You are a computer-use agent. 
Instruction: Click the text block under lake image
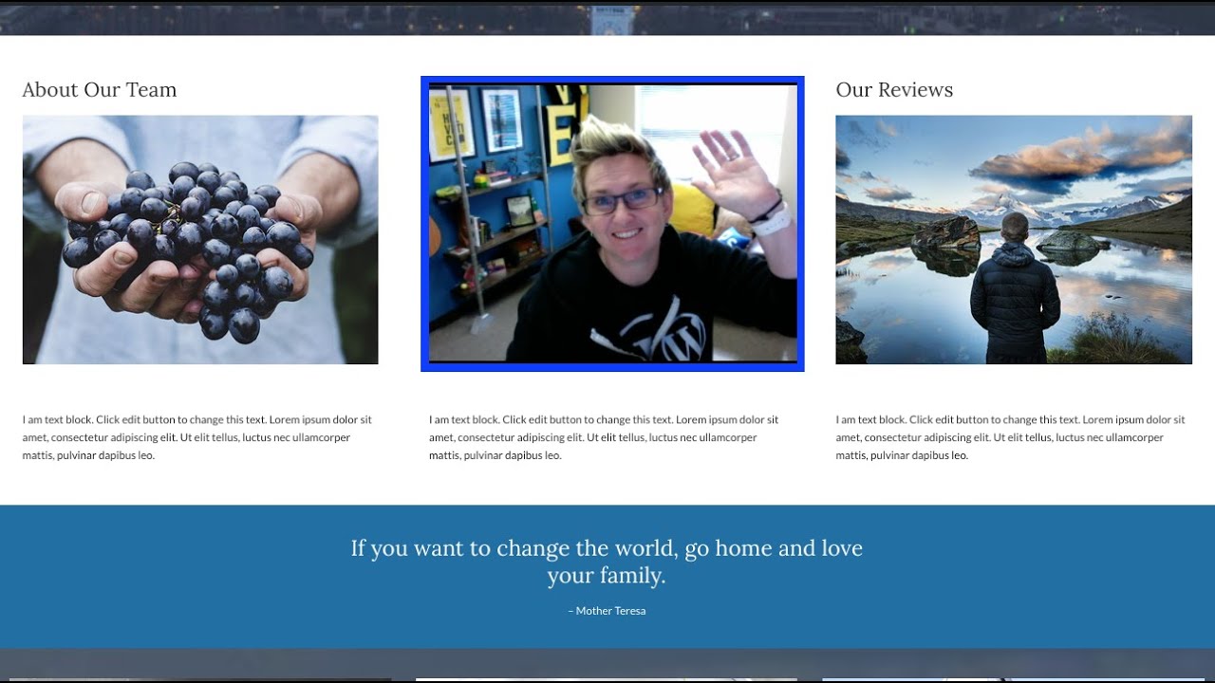coord(1011,437)
